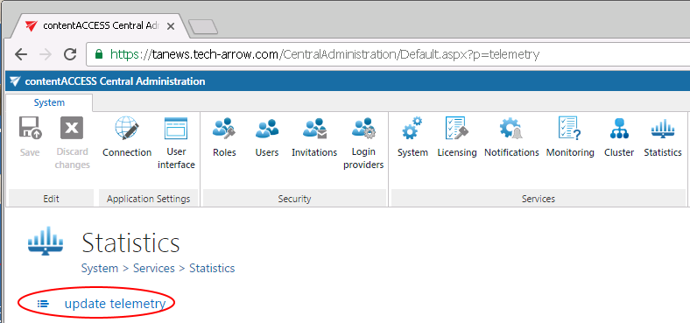Open the Notifications icon
The height and width of the screenshot is (323, 690).
[511, 128]
